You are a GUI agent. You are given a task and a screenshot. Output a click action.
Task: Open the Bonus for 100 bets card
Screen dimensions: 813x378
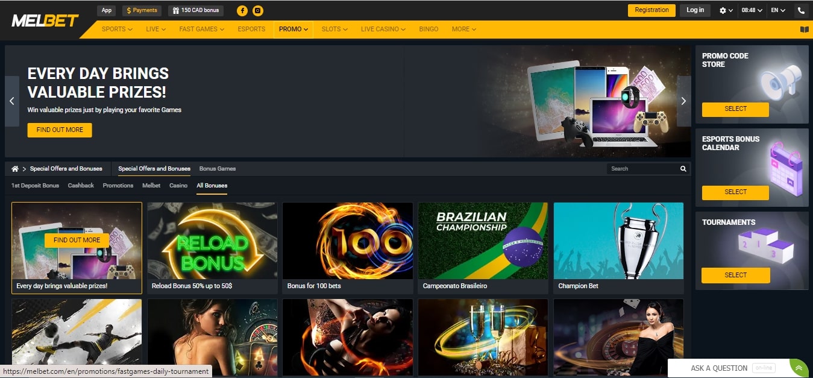(348, 248)
